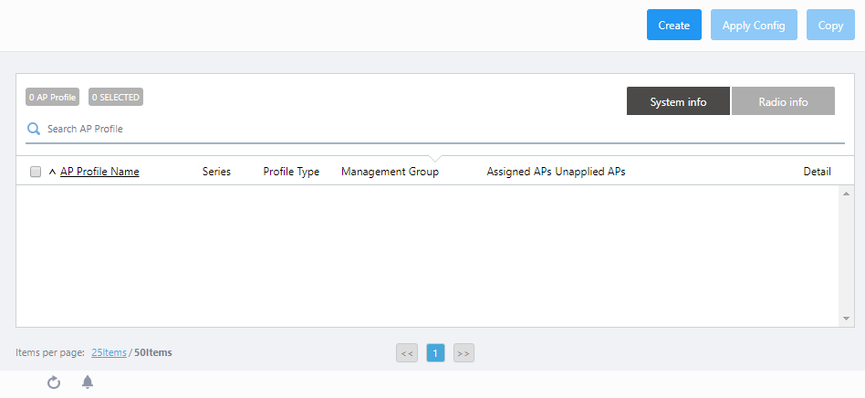Open the notifications bell icon
This screenshot has width=865, height=398.
[x=88, y=382]
